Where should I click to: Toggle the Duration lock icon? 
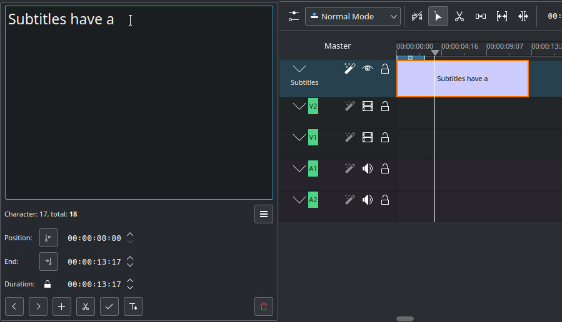(48, 285)
